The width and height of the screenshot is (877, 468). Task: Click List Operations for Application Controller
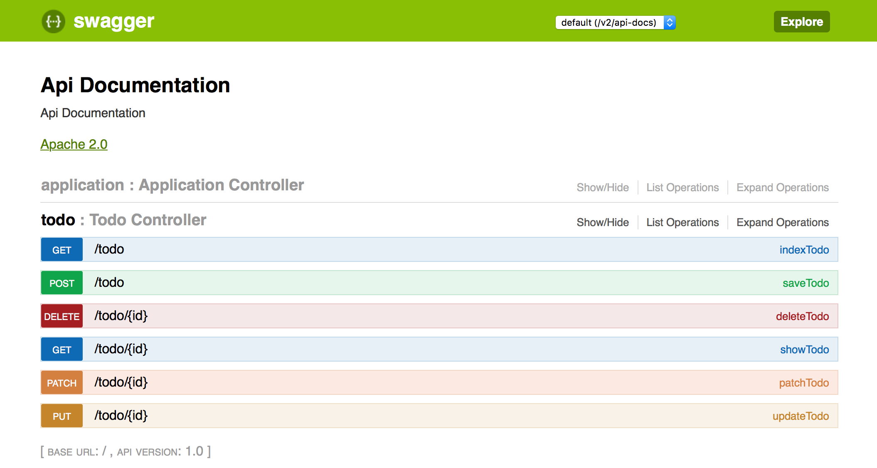click(682, 187)
